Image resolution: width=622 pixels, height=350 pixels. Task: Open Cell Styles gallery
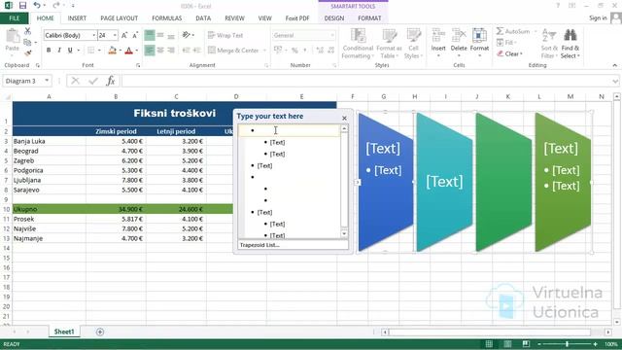tap(413, 44)
